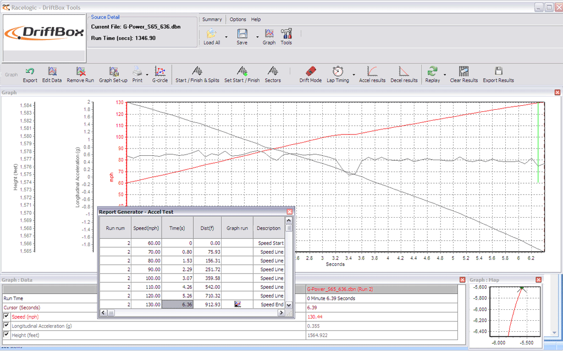This screenshot has height=351, width=563.
Task: Open the Options menu
Action: [238, 19]
